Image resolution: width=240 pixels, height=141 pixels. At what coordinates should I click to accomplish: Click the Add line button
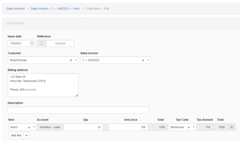pos(16,136)
